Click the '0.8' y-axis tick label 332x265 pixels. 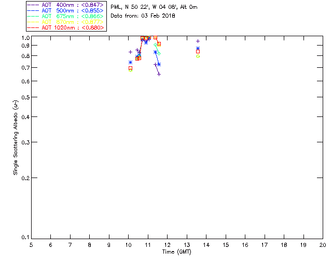[x=25, y=56]
